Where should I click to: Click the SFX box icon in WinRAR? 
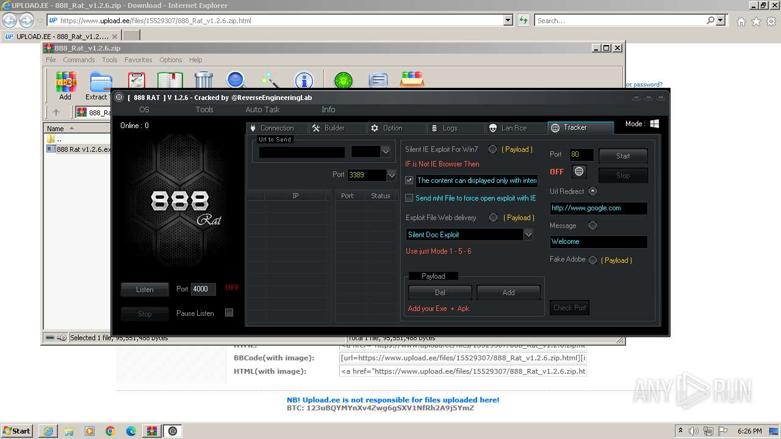point(412,80)
